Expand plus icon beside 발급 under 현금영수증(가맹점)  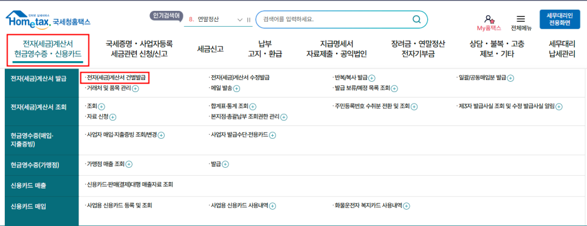click(x=225, y=164)
